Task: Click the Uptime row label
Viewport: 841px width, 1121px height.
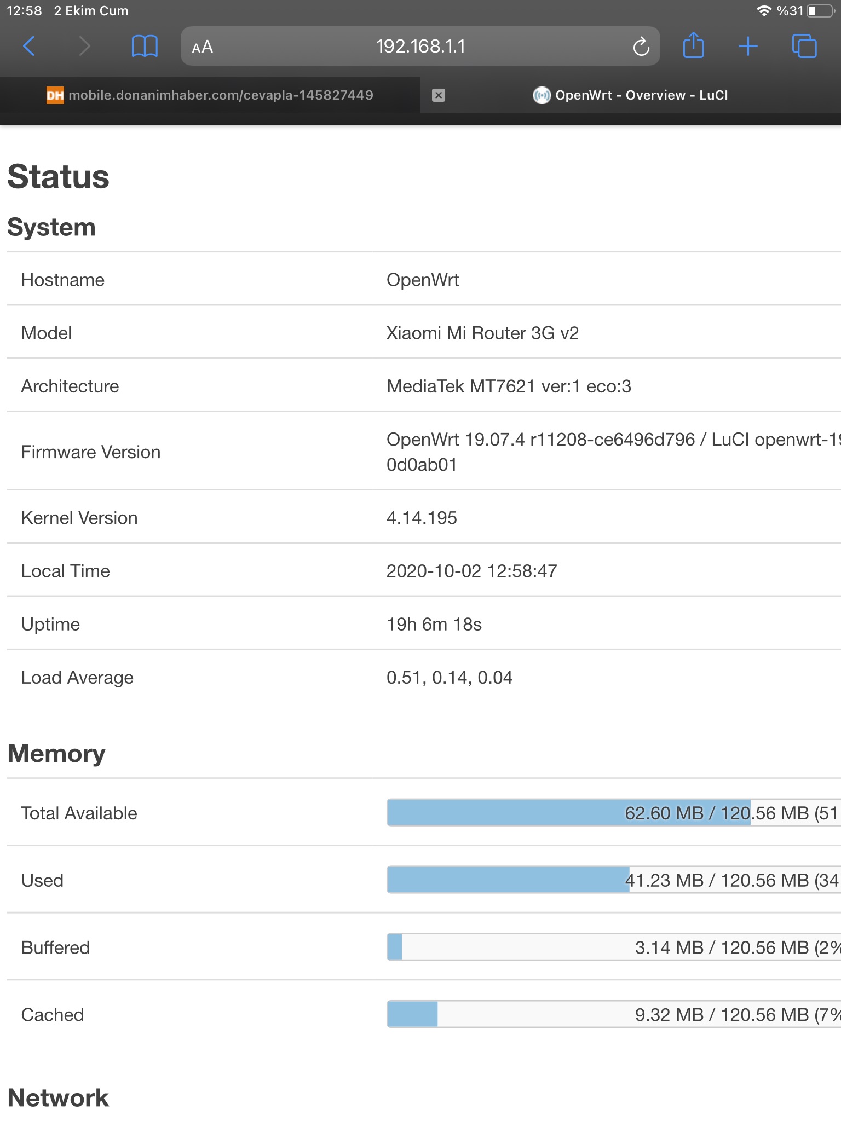Action: click(x=50, y=625)
